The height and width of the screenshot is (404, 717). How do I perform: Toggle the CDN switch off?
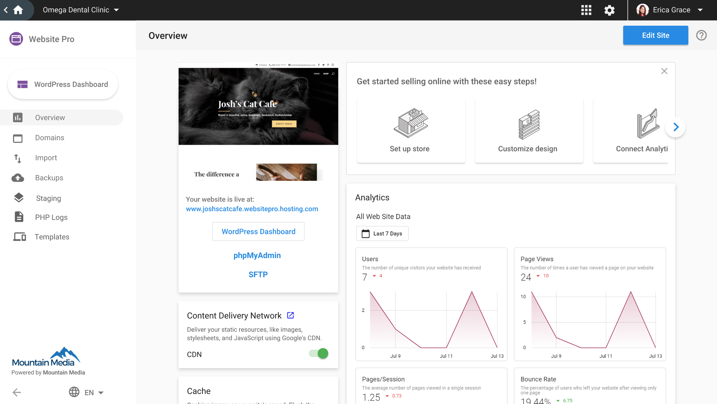(x=318, y=354)
